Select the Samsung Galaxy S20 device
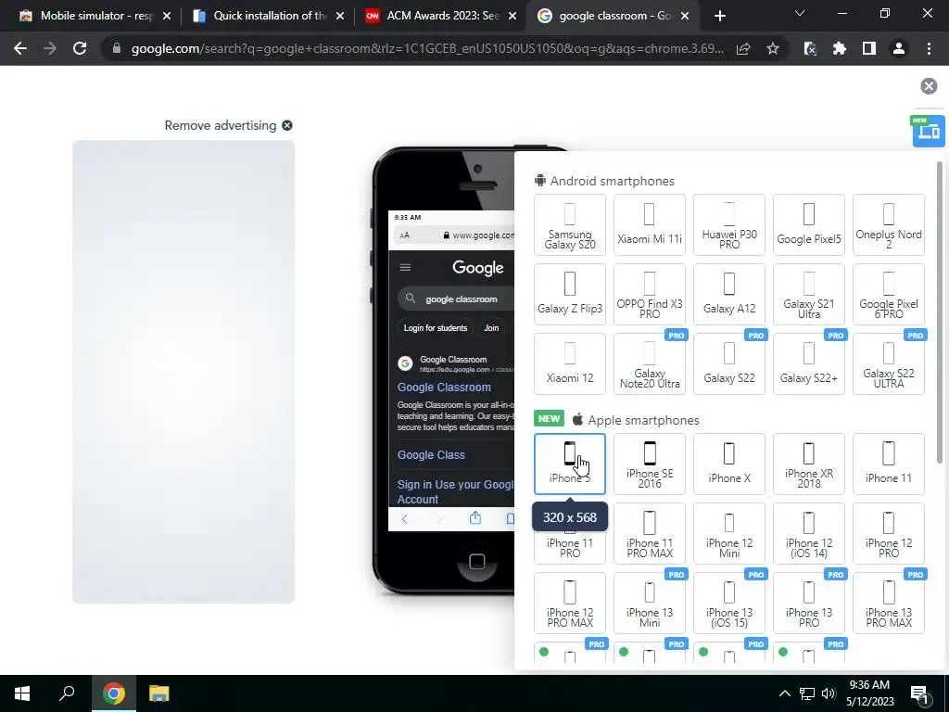The width and height of the screenshot is (949, 712). (570, 224)
